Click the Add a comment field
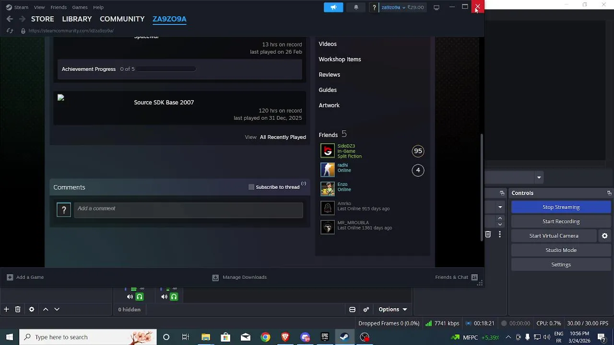 coord(189,210)
